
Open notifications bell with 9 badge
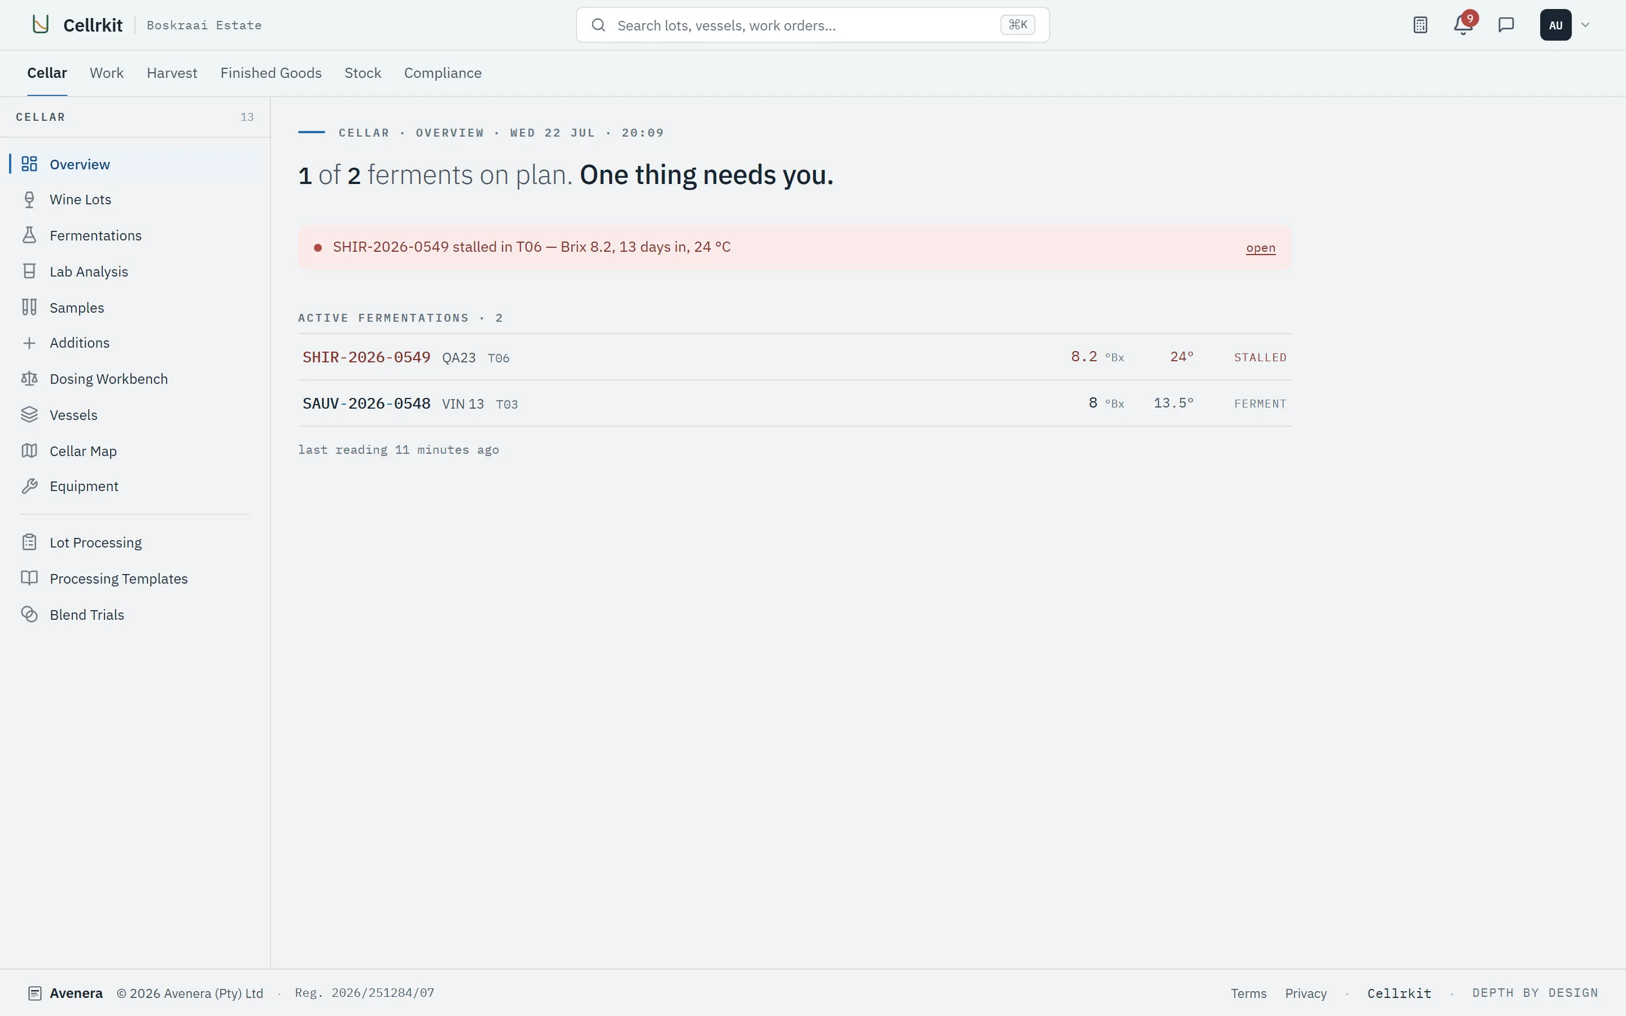click(x=1463, y=25)
